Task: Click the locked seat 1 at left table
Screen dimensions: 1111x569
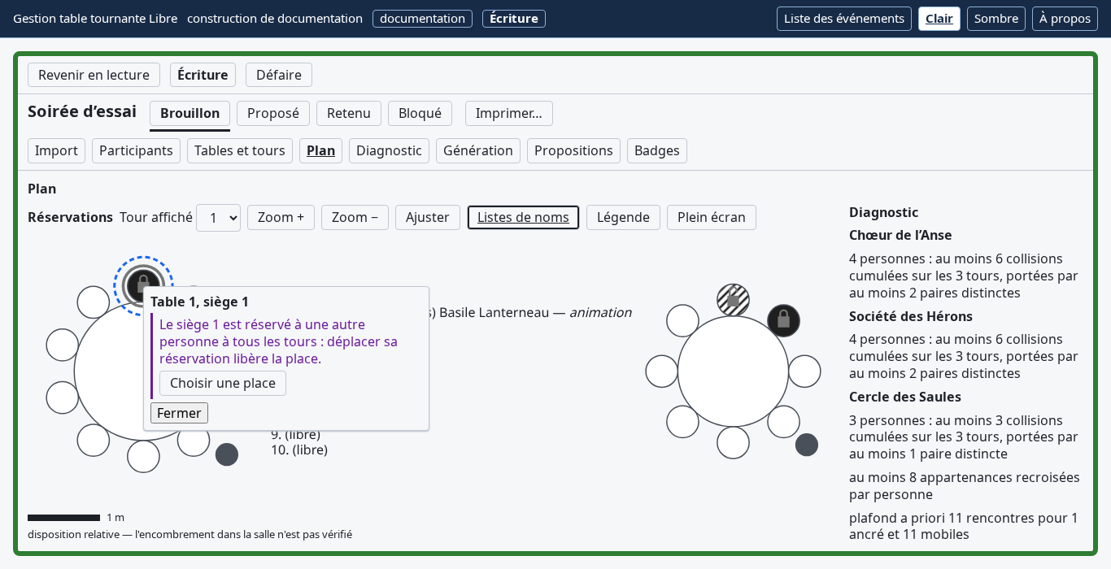Action: [x=144, y=285]
